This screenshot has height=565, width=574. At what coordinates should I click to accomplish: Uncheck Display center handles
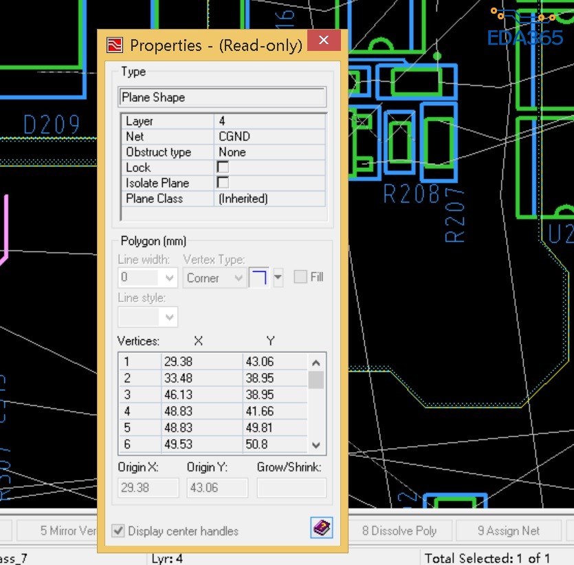pos(118,531)
